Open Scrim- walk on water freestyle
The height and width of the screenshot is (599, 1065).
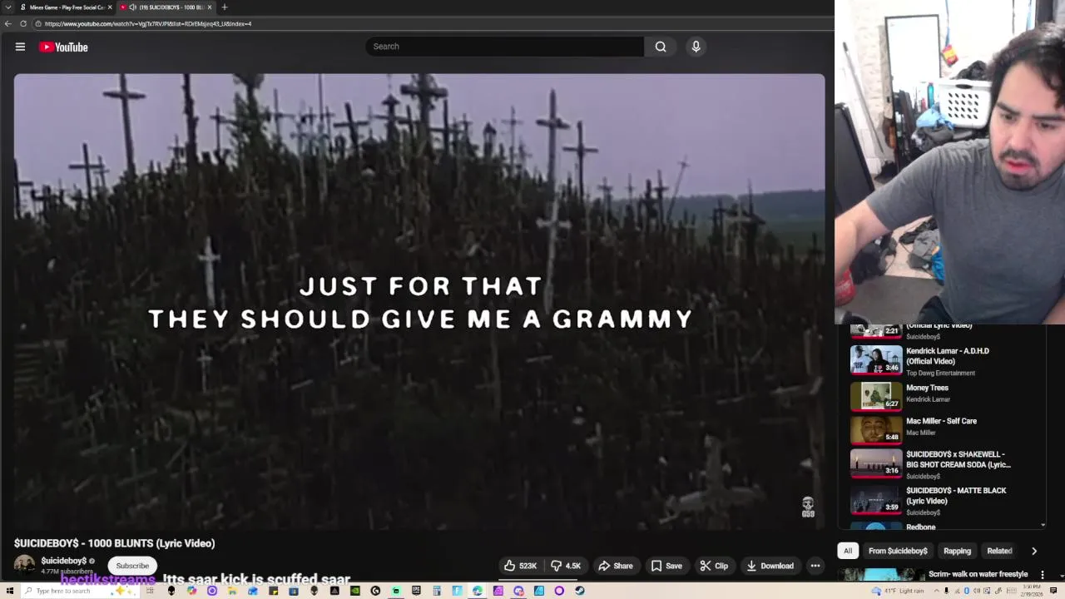[978, 574]
